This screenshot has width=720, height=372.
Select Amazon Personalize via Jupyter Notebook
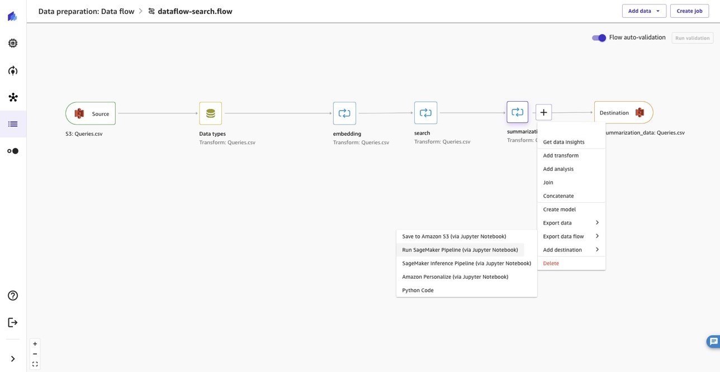tap(467, 276)
